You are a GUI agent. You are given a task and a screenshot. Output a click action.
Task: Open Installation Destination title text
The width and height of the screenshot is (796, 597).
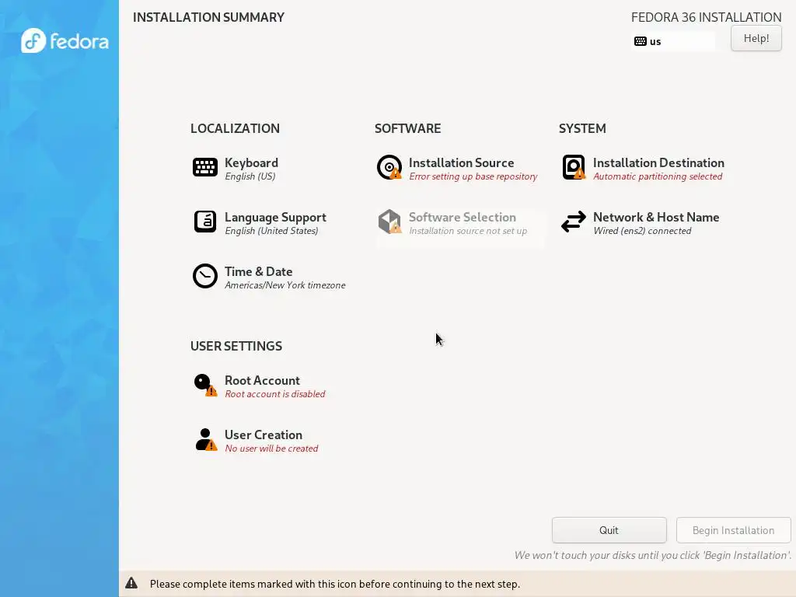point(658,163)
